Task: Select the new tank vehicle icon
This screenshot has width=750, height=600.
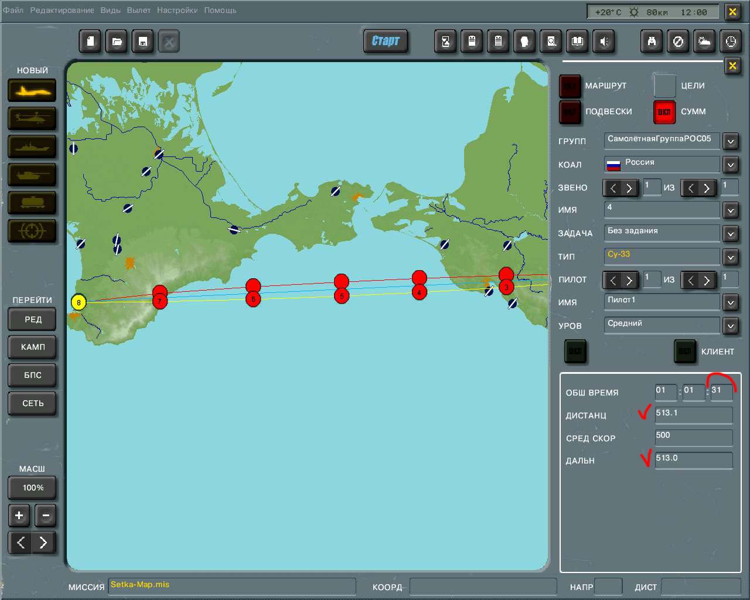Action: pos(32,175)
